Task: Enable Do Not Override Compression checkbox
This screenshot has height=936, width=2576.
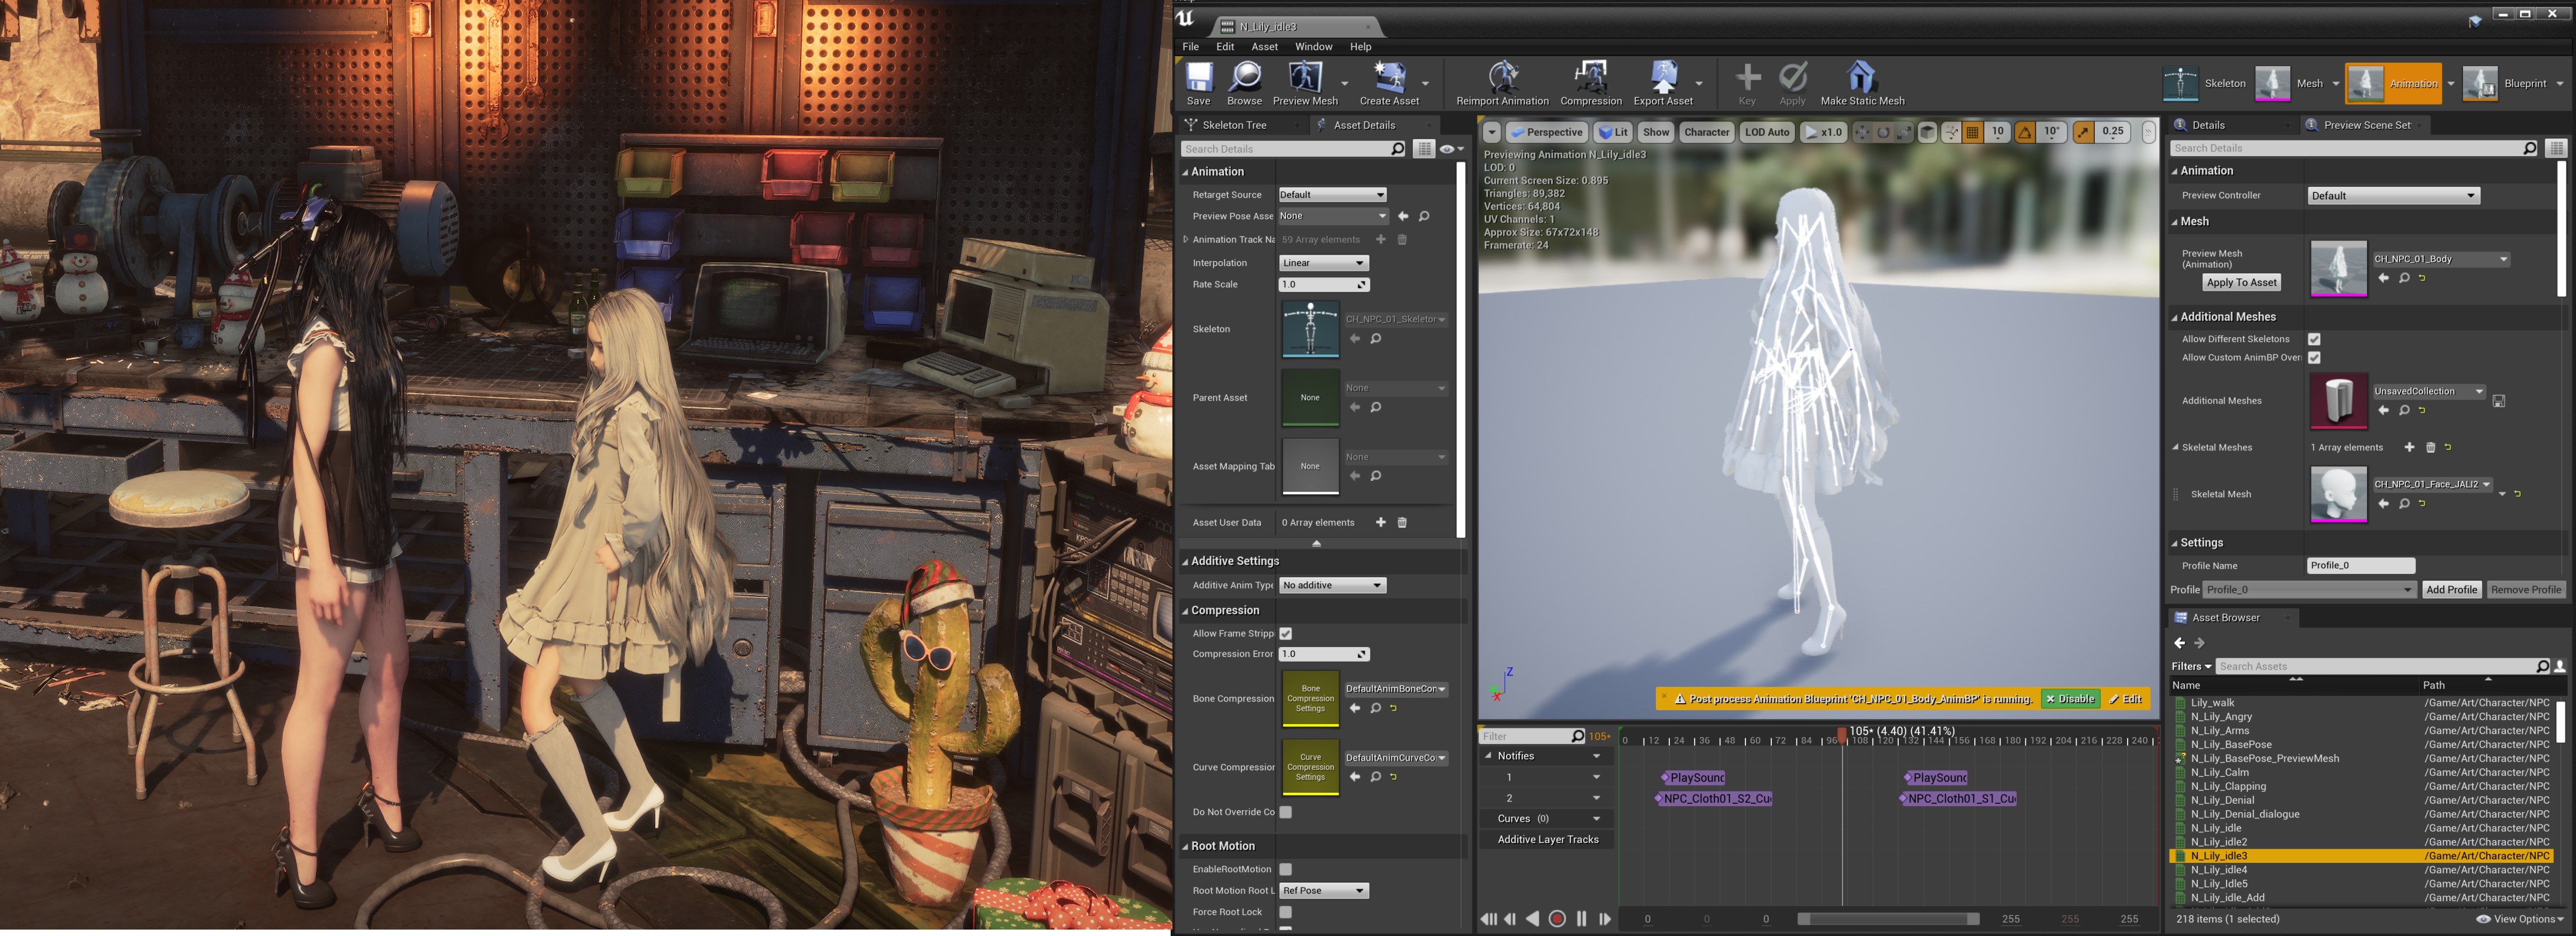Action: pos(1286,812)
